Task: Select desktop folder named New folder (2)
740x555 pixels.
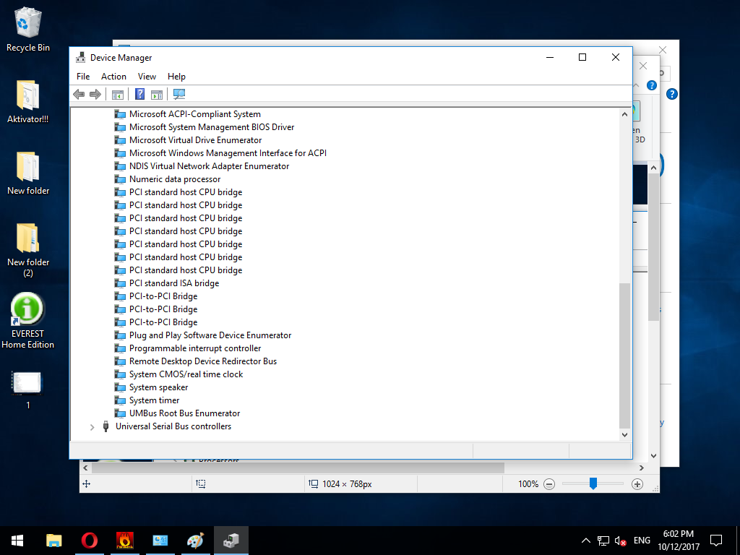Action: coord(28,250)
